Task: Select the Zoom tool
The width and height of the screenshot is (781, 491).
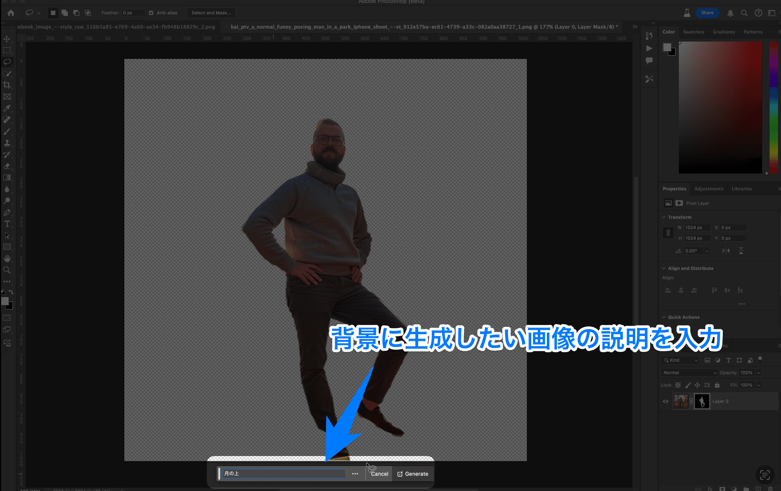Action: pyautogui.click(x=7, y=270)
